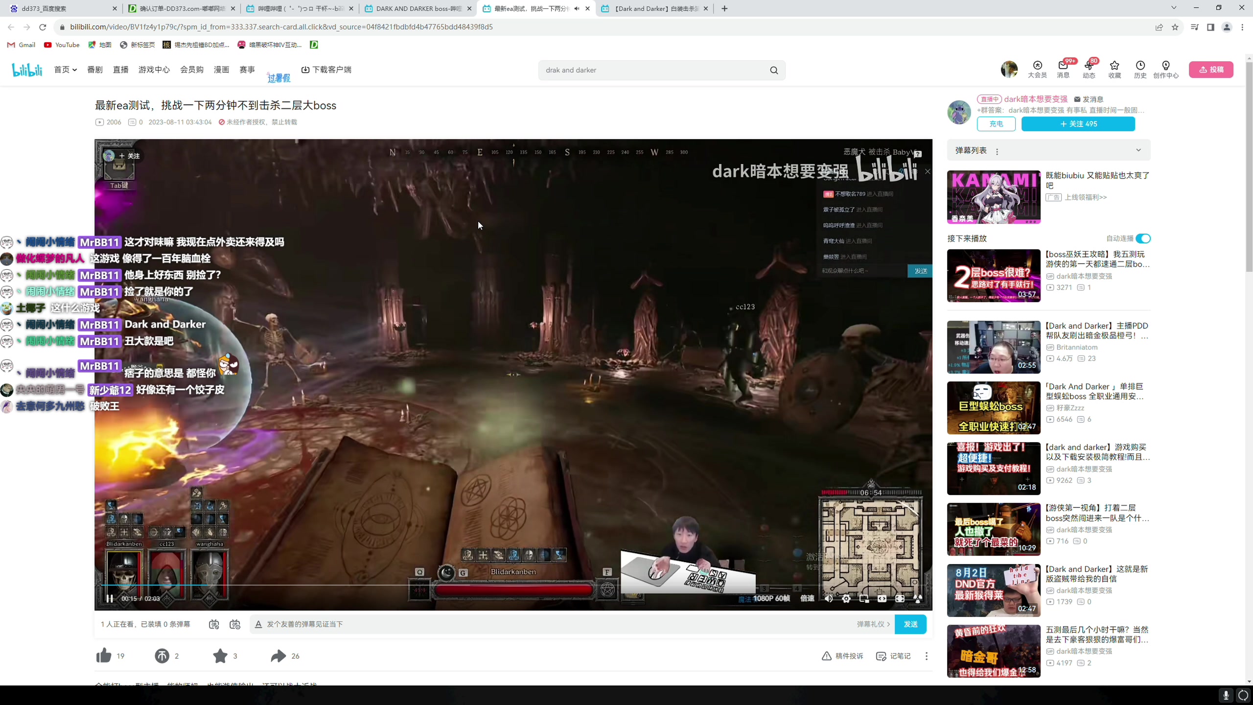The image size is (1253, 705).
Task: Open the boss巫妖王攻略 recommended video thumbnail
Action: tap(994, 276)
